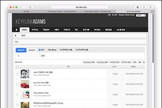The width and height of the screenshot is (162, 108).
Task: Open the soft pastels thumbnail
Action: (25, 94)
